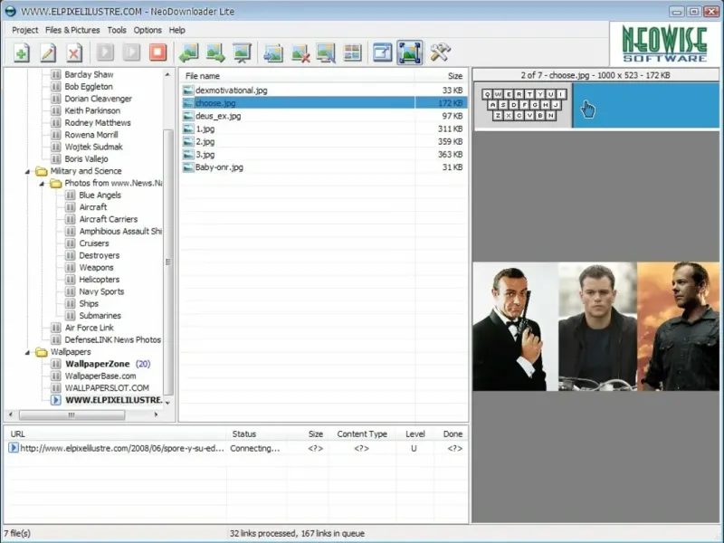This screenshot has height=543, width=724.
Task: Open the Files & Pictures menu
Action: (72, 30)
